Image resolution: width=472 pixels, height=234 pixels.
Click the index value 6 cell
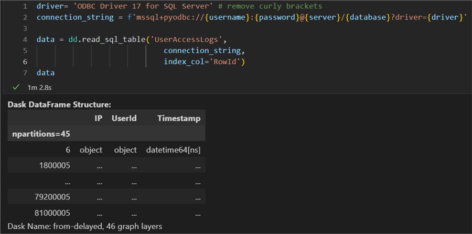68,150
